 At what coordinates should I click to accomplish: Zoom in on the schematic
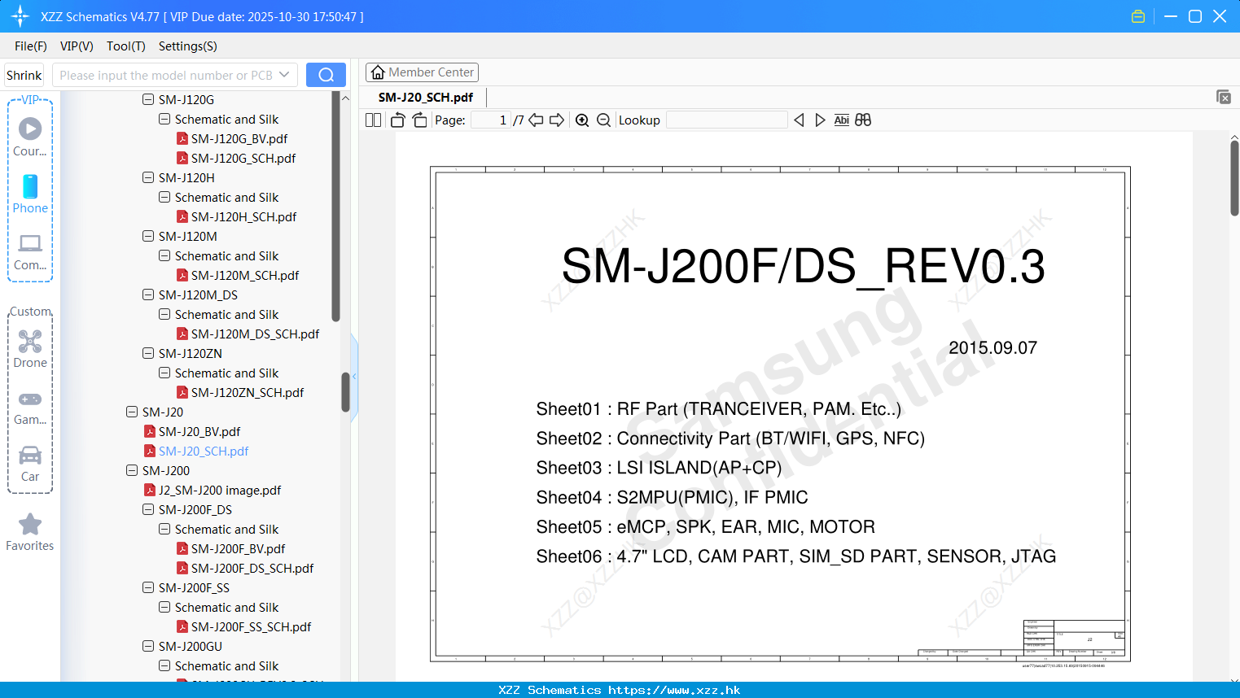582,120
